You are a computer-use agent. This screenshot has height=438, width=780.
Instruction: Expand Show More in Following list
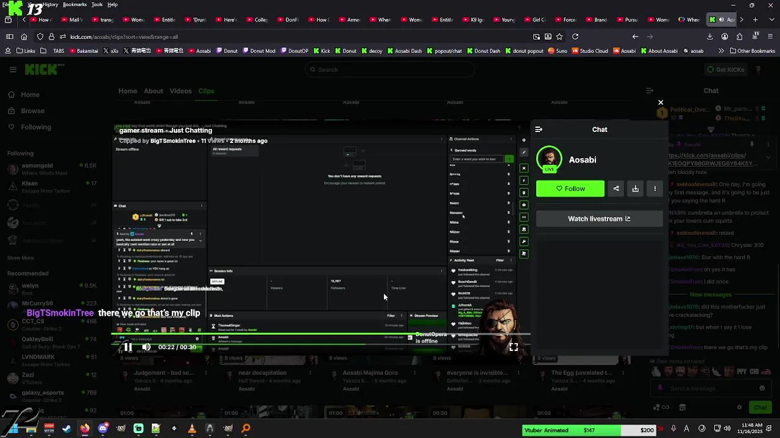point(20,258)
